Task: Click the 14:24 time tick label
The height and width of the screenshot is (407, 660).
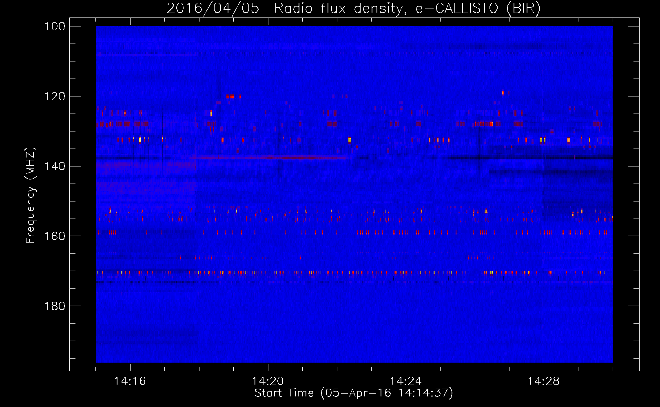Action: (406, 381)
